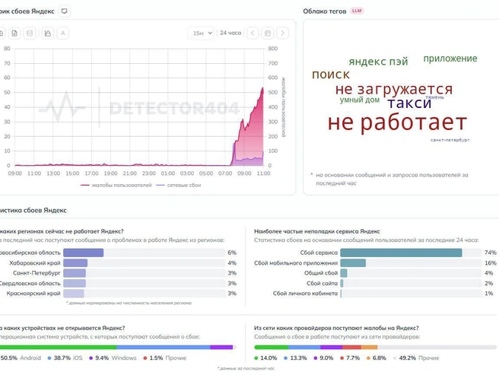The height and width of the screenshot is (375, 499).
Task: Go to the next time period arrow
Action: [283, 33]
